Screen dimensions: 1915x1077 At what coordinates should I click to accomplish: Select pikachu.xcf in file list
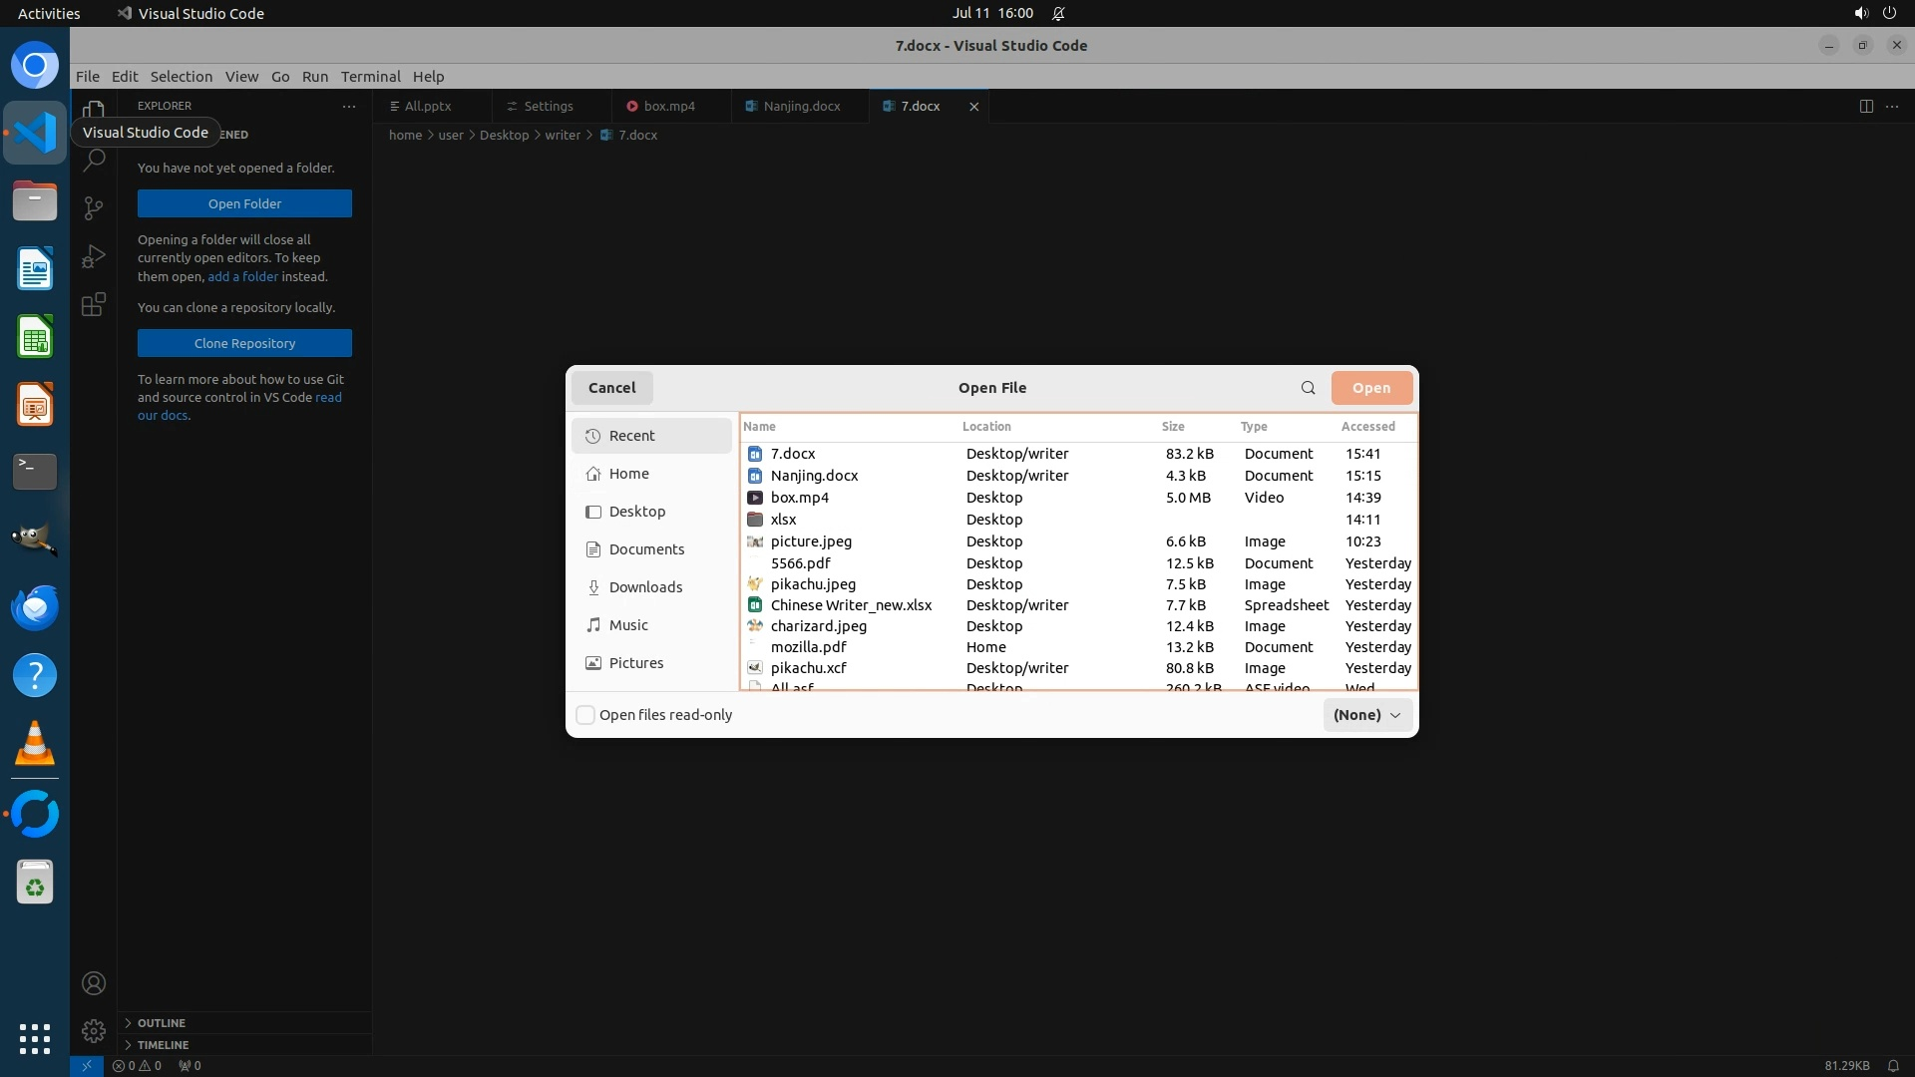pos(808,668)
